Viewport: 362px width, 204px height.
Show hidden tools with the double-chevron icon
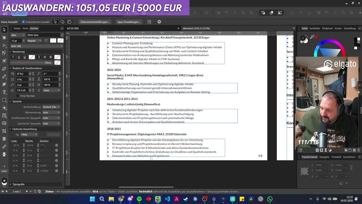(4, 166)
